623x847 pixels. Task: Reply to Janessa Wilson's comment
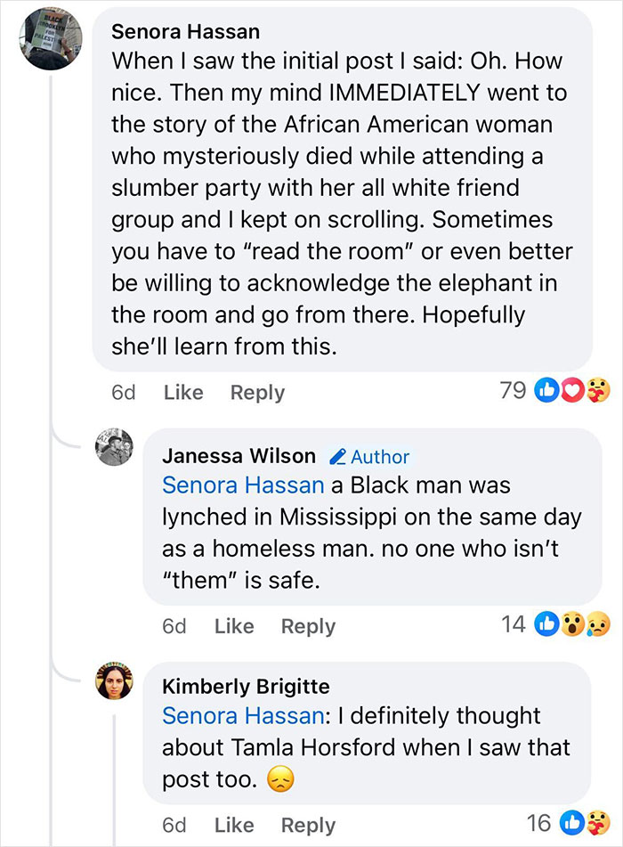(308, 626)
